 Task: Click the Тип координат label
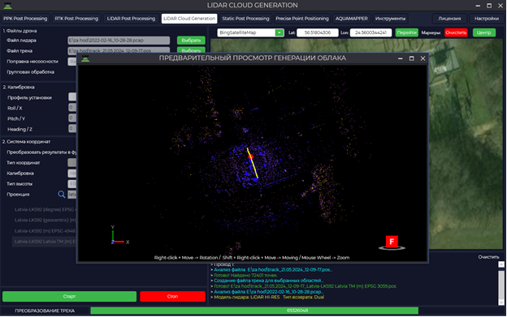coord(24,163)
